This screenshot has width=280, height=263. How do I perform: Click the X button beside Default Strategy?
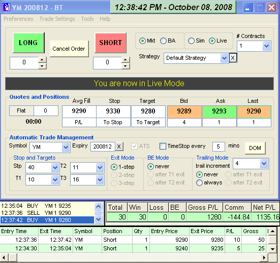(233, 58)
